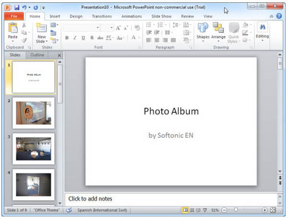Screen dimensions: 288x218
Task: Open the Transitions ribbon tab
Action: [x=102, y=16]
